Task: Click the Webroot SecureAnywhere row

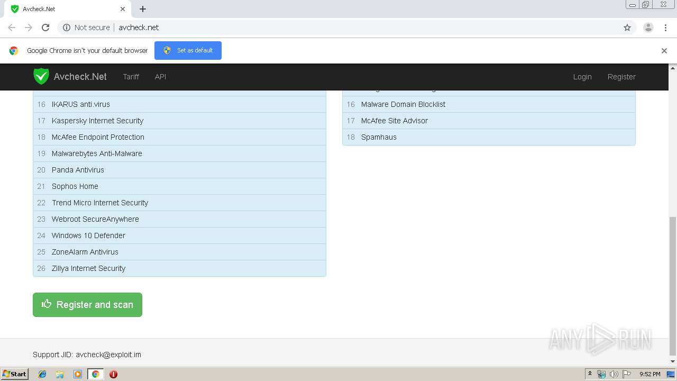Action: point(179,219)
